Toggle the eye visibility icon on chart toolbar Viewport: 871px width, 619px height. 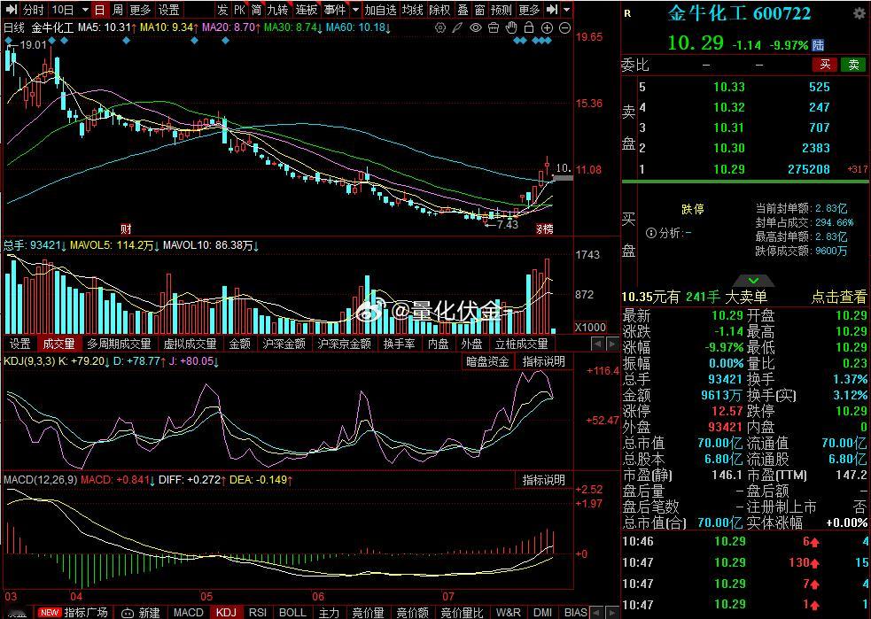click(x=476, y=27)
